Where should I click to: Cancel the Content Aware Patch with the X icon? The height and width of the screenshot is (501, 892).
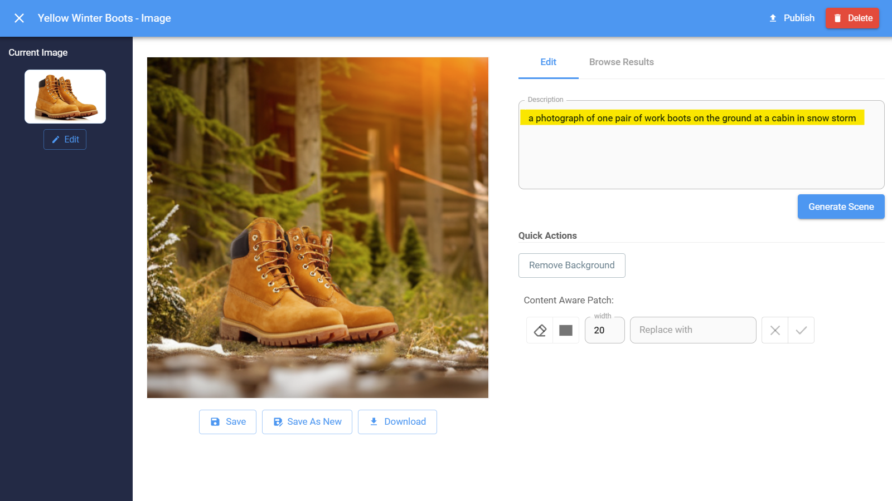tap(774, 330)
